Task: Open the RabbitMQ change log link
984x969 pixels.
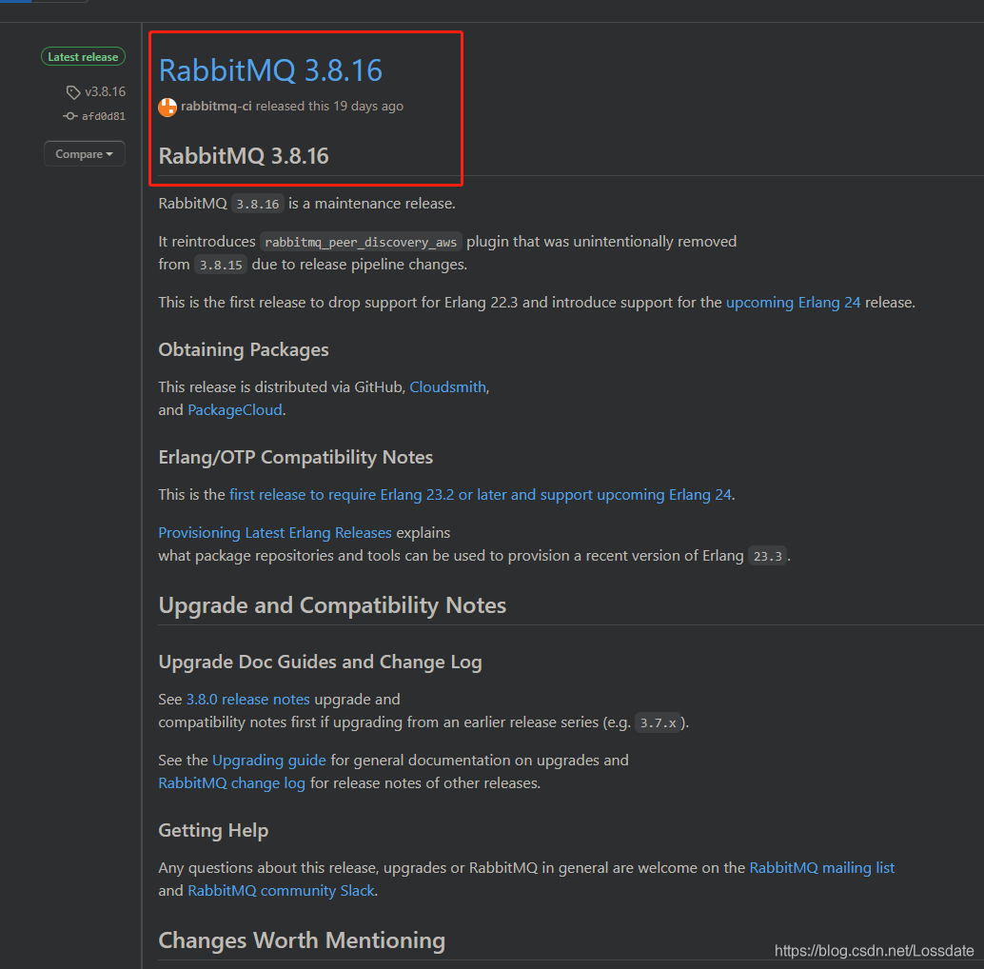Action: tap(231, 783)
